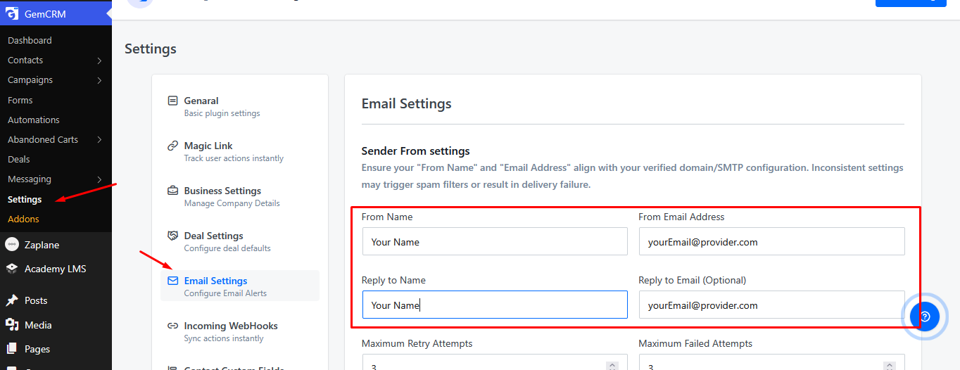
Task: Switch to the Magic Link settings tab
Action: pyautogui.click(x=240, y=151)
